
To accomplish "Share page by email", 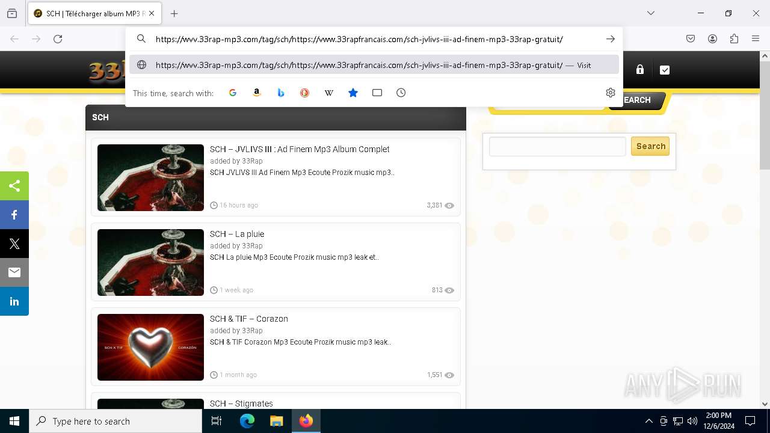I will (14, 272).
